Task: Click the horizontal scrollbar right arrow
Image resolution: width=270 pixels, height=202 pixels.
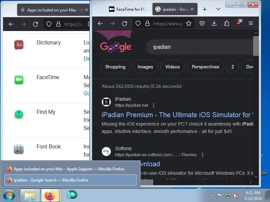Action: (x=250, y=182)
